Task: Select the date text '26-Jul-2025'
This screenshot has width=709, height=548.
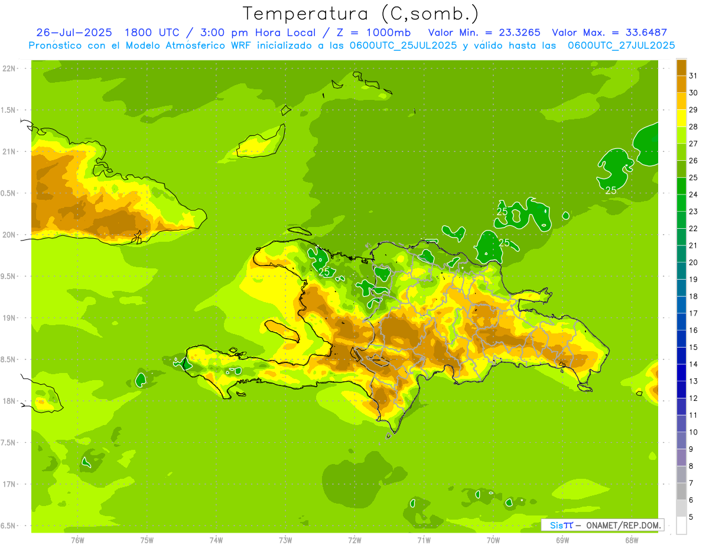Action: click(x=74, y=33)
